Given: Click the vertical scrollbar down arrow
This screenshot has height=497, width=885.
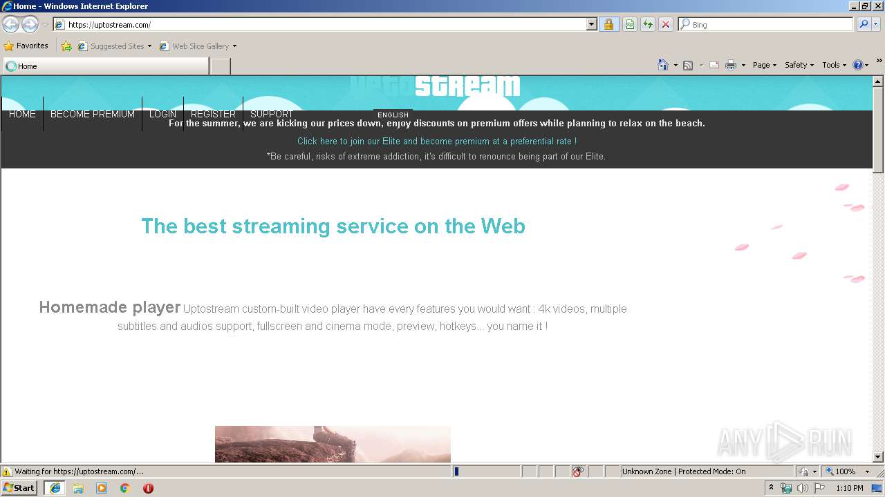Looking at the screenshot, I should coord(878,456).
